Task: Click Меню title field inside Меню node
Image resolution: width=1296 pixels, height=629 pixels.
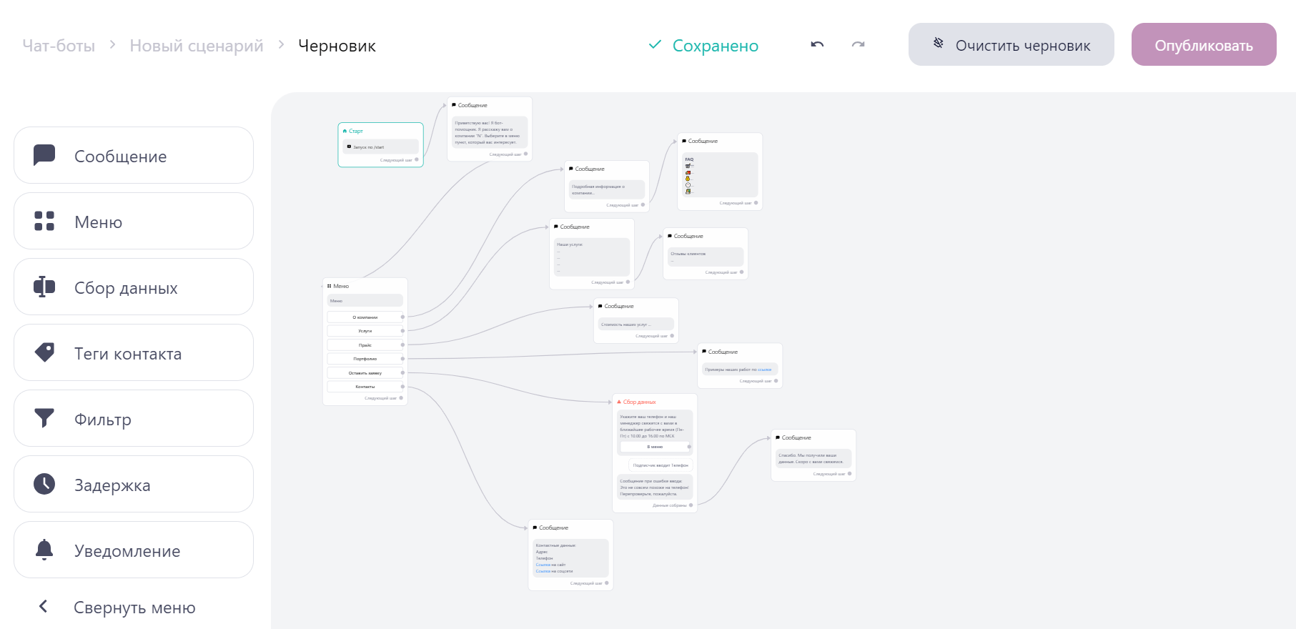Action: coord(365,301)
